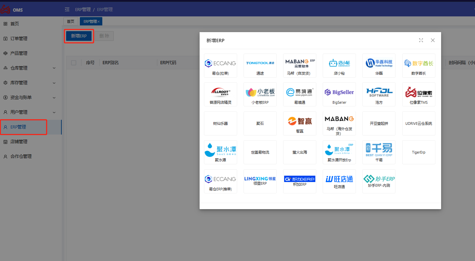Open 产品管理 in the sidebar
Screen dimensions: 475x261
tap(31, 53)
